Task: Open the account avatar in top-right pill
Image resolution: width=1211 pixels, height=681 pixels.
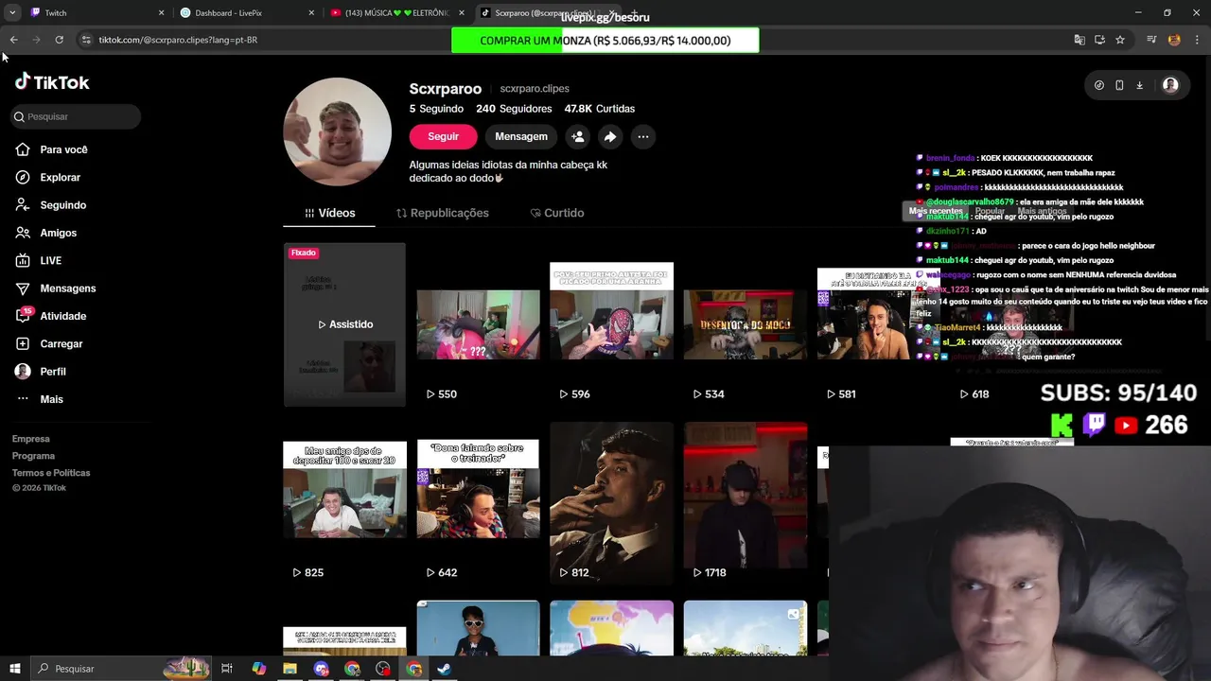Action: tap(1170, 85)
